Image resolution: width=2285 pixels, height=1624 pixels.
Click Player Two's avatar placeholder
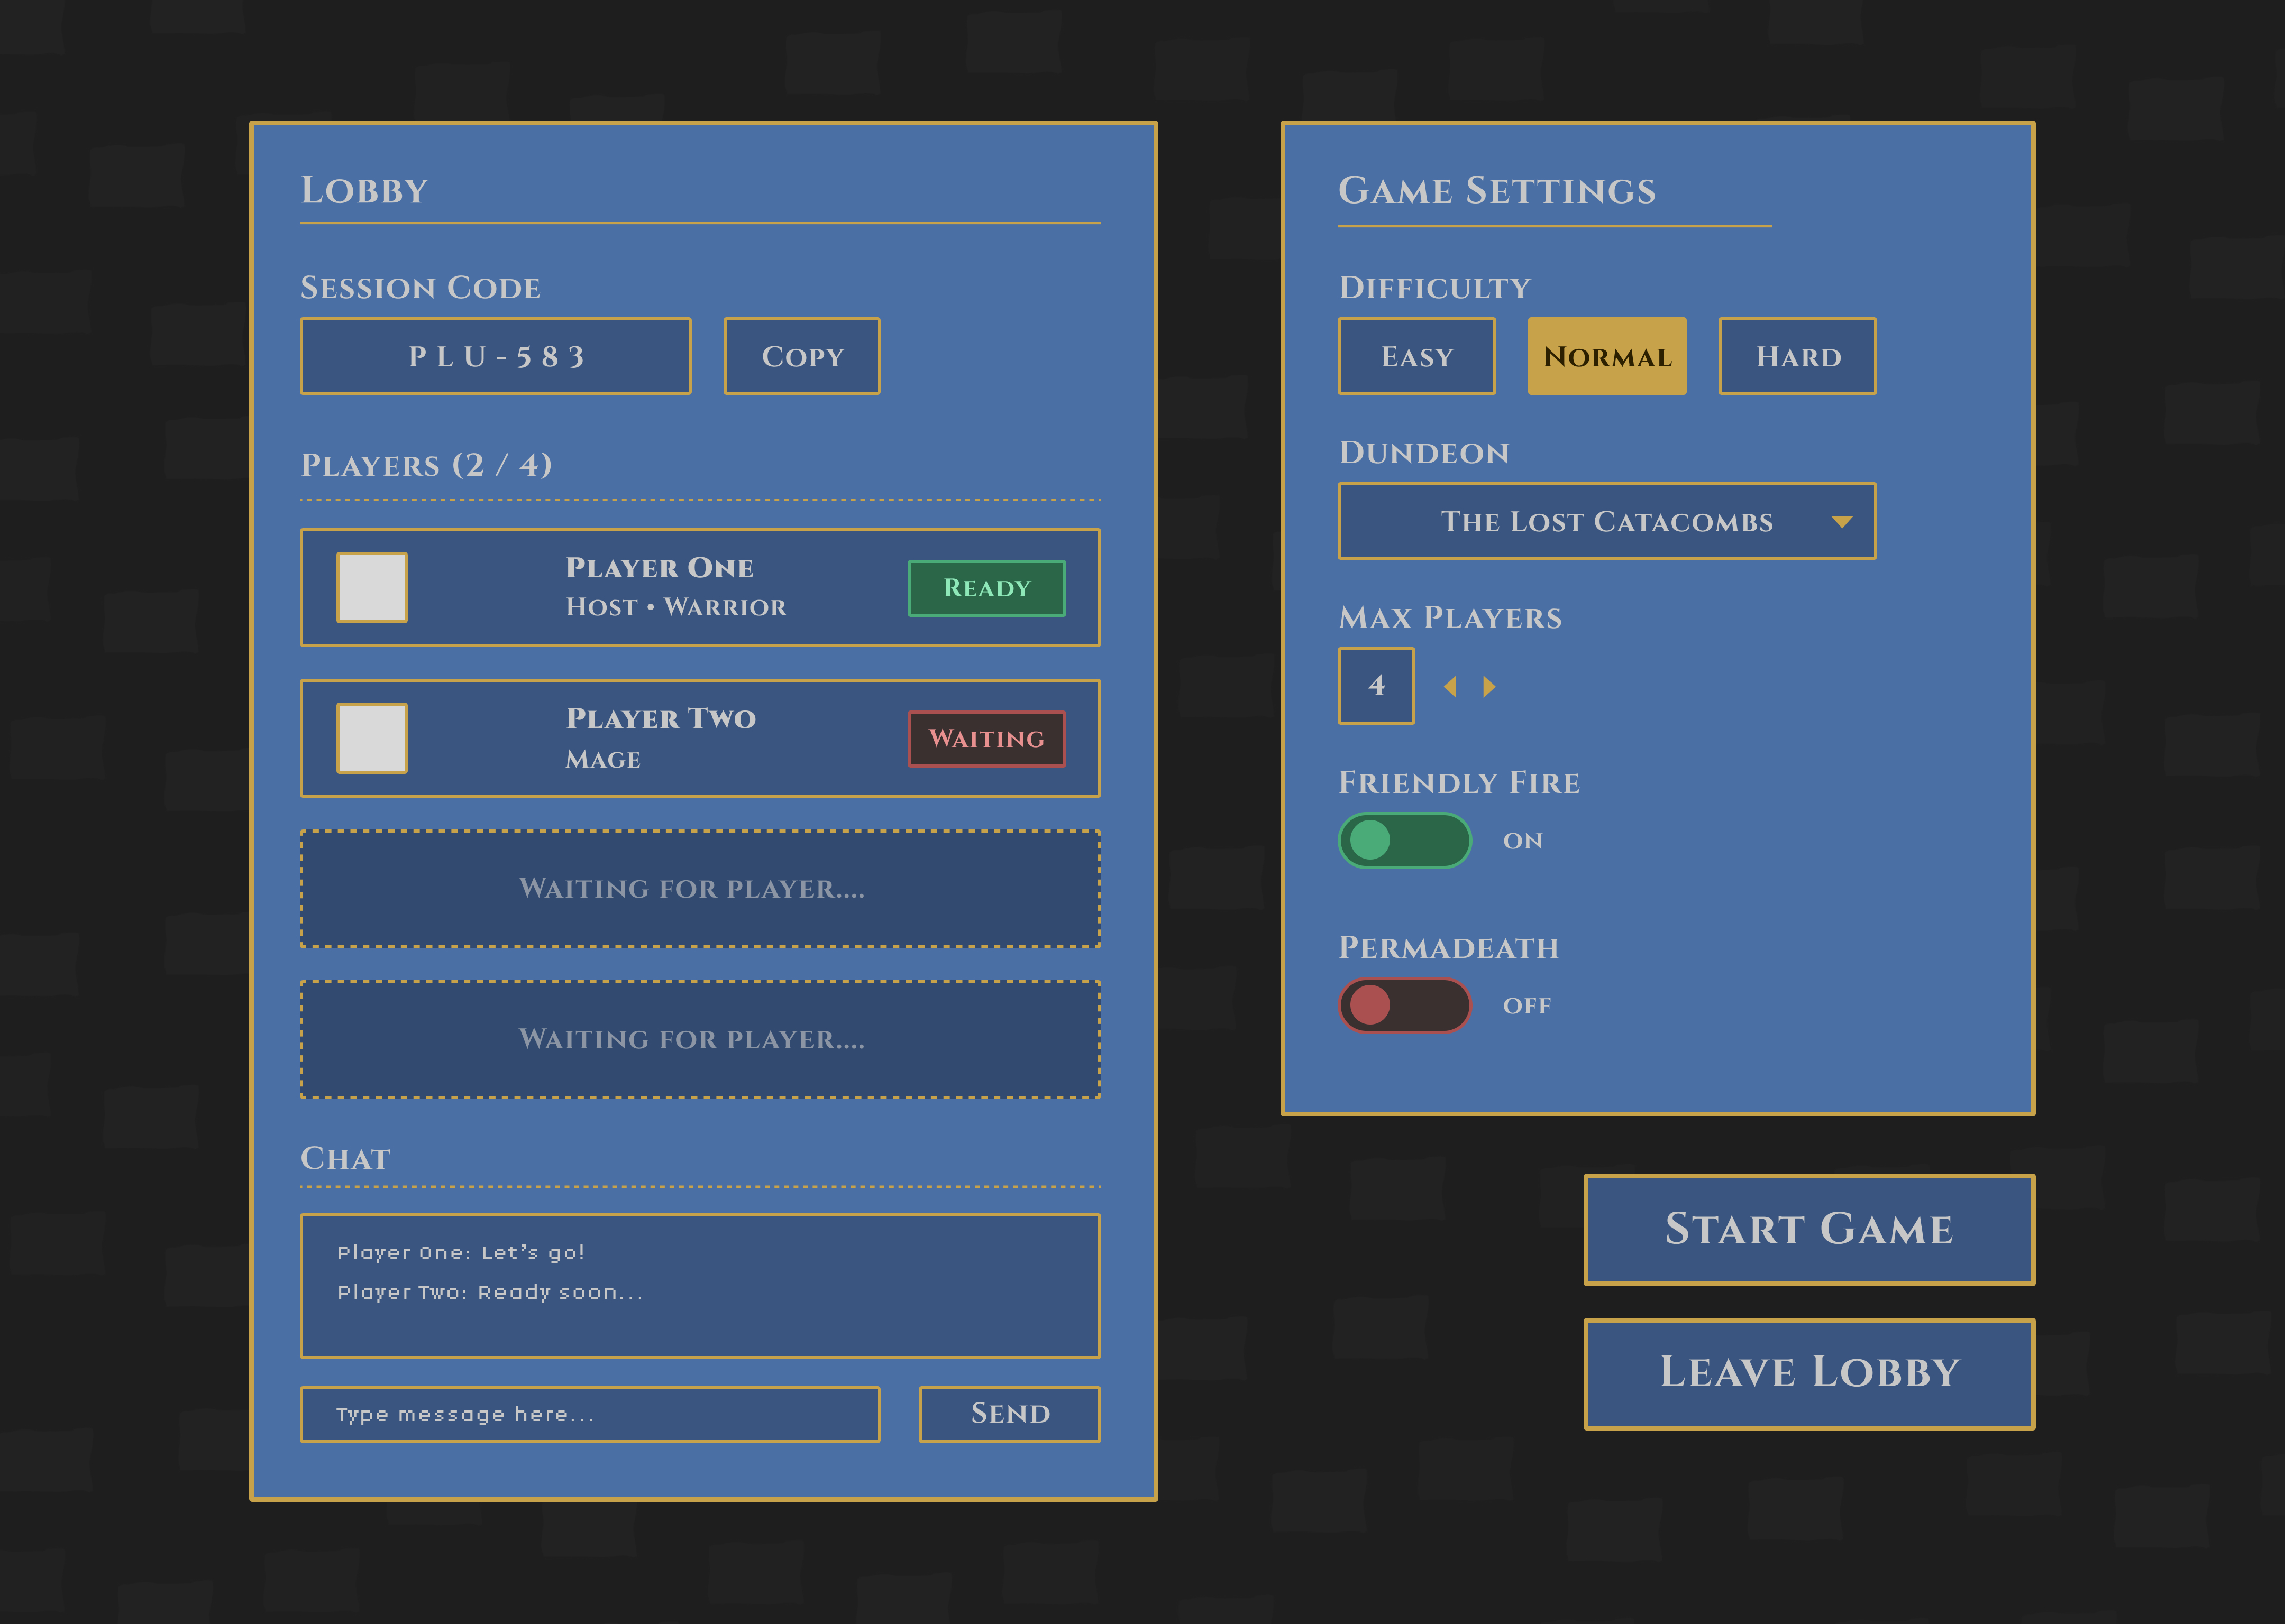pos(371,738)
